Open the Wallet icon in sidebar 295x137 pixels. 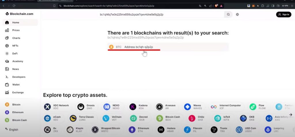tap(7, 85)
